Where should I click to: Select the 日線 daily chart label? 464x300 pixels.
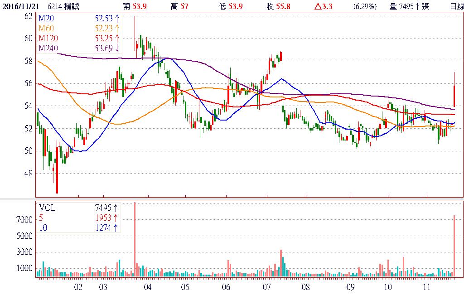457,6
